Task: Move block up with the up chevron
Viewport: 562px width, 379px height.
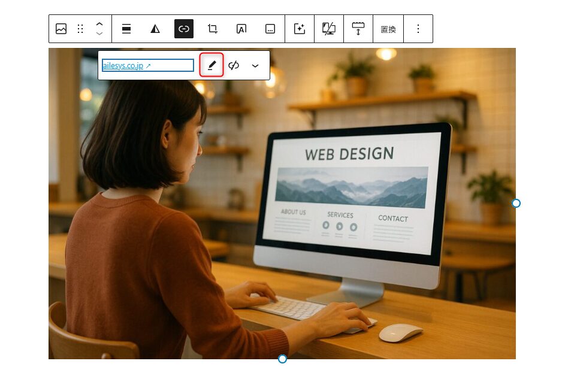Action: pyautogui.click(x=99, y=24)
